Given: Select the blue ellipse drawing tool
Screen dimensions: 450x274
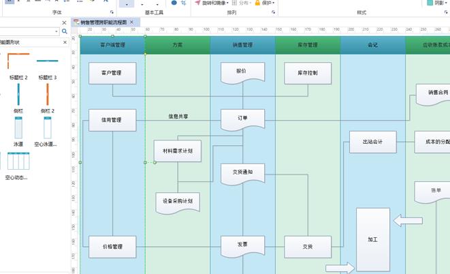Looking at the screenshot, I should pyautogui.click(x=174, y=3).
